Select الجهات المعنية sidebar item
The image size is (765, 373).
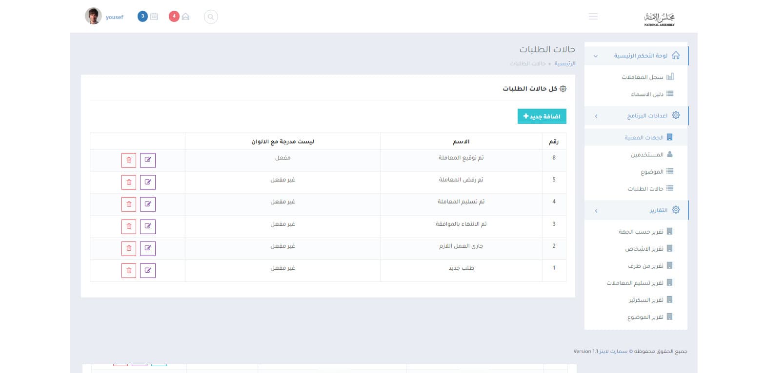pos(636,137)
